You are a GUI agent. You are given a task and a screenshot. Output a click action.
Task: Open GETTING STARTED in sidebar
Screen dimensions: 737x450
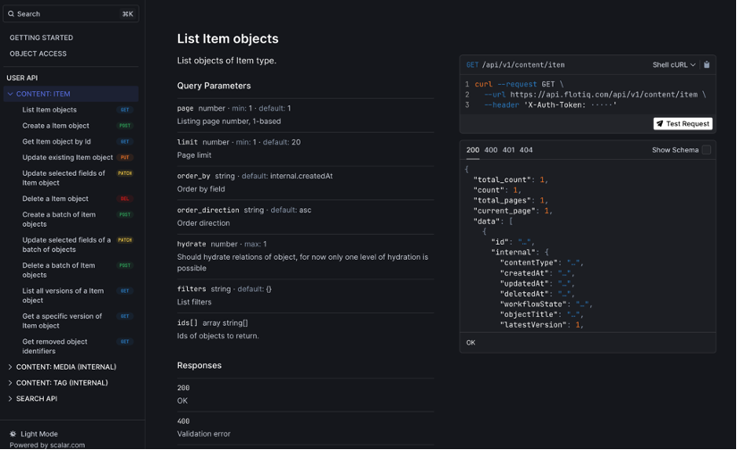pos(41,37)
